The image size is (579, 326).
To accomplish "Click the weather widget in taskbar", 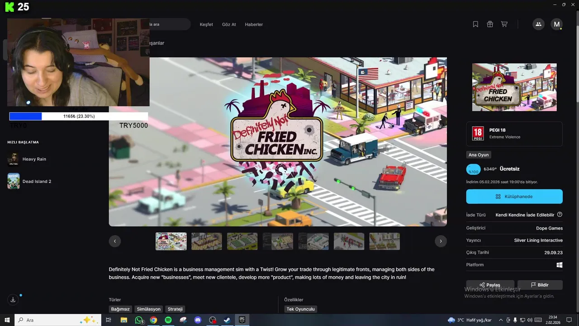I will click(x=470, y=320).
